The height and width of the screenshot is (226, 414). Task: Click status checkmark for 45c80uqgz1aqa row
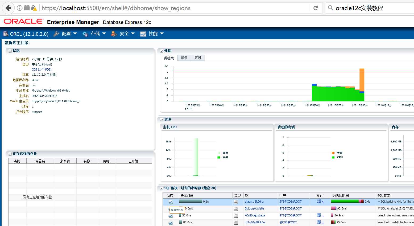click(x=171, y=216)
